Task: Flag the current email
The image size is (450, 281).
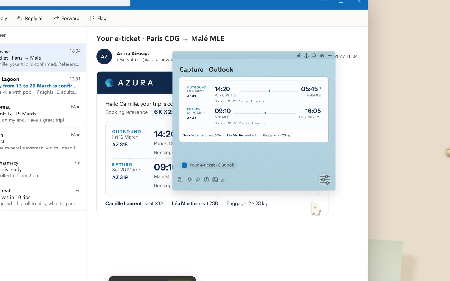Action: click(98, 18)
